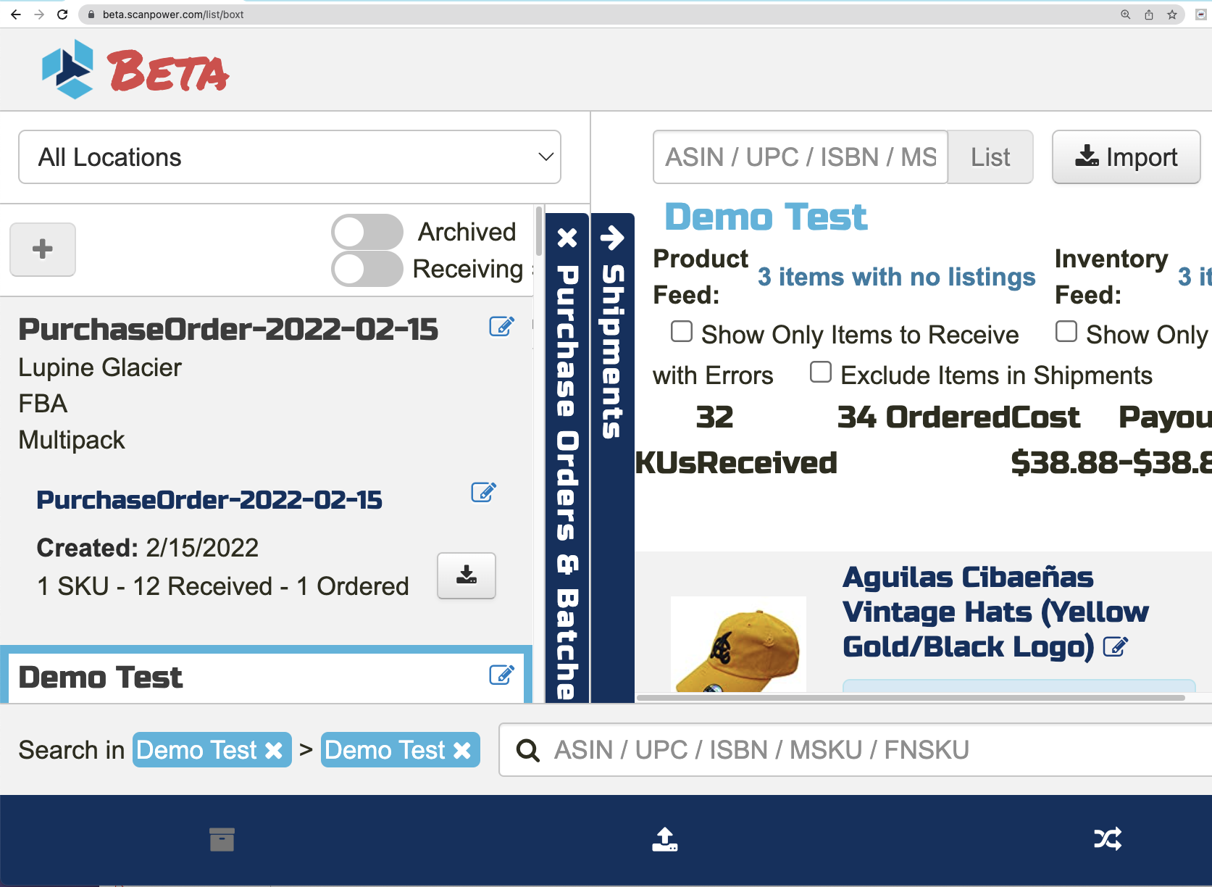
Task: Click the Purchase Orders & Batches tab label
Action: tap(567, 481)
